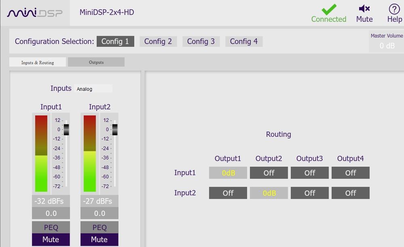
Task: Click the Output3 column header
Action: coord(309,158)
